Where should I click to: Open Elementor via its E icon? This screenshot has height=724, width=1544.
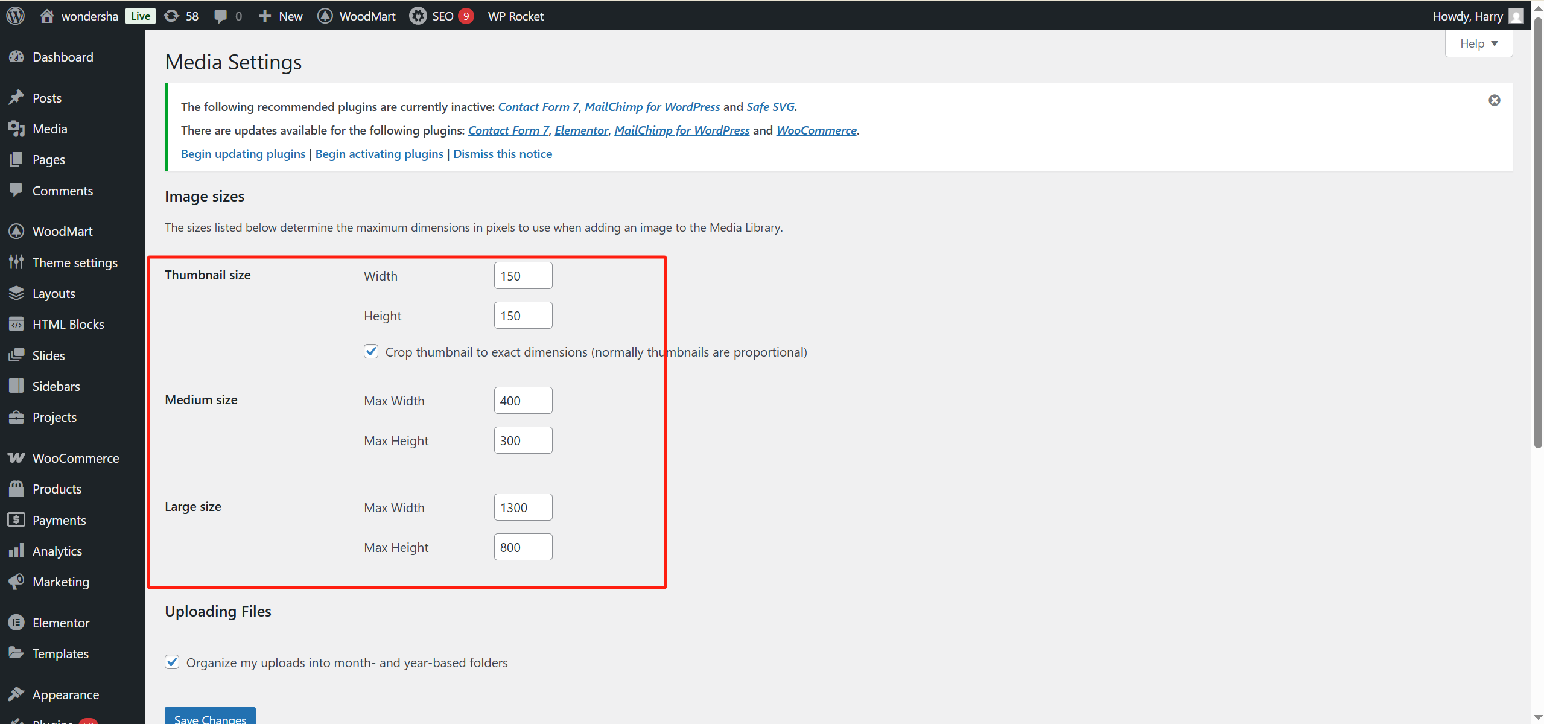click(16, 622)
